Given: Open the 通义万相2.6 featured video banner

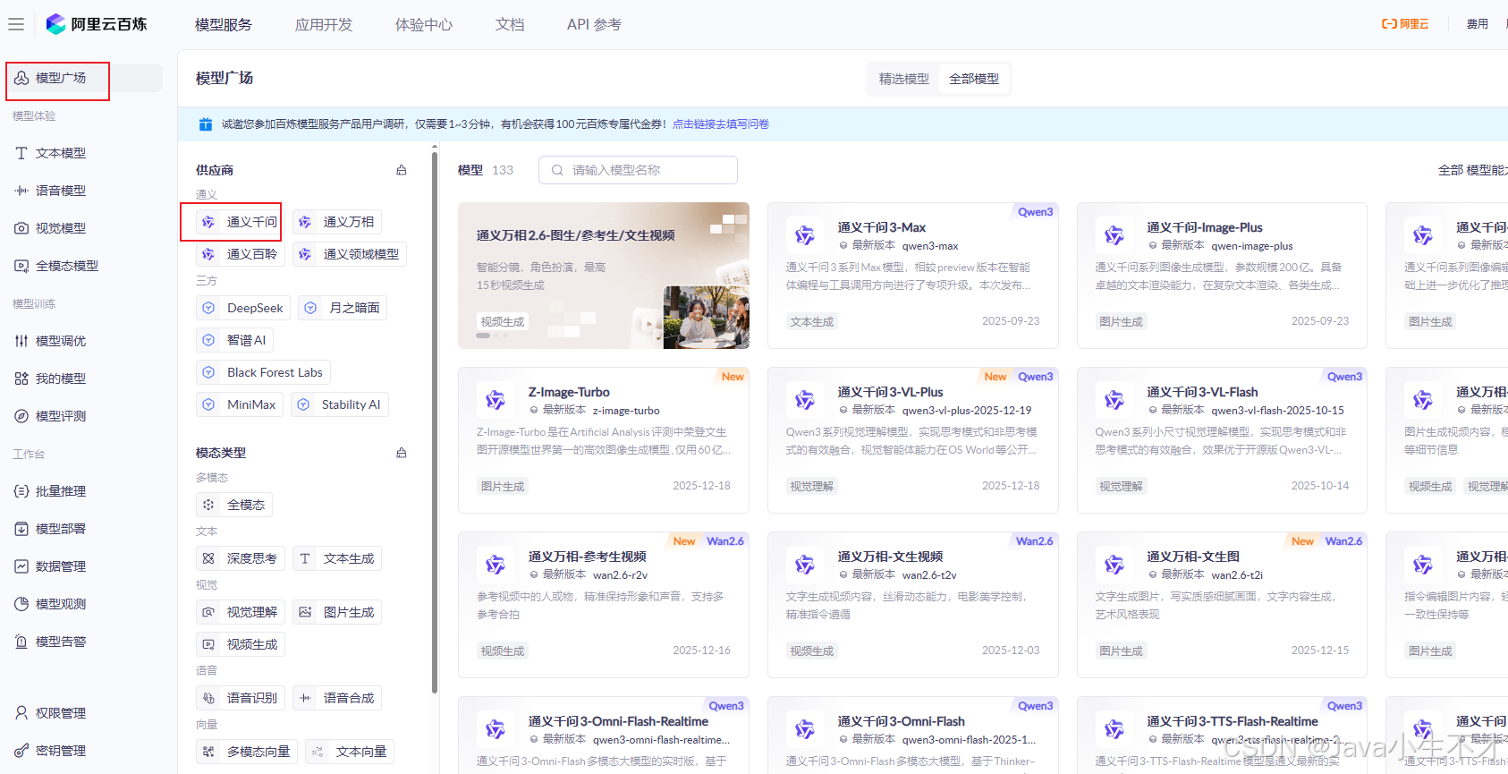Looking at the screenshot, I should click(604, 276).
